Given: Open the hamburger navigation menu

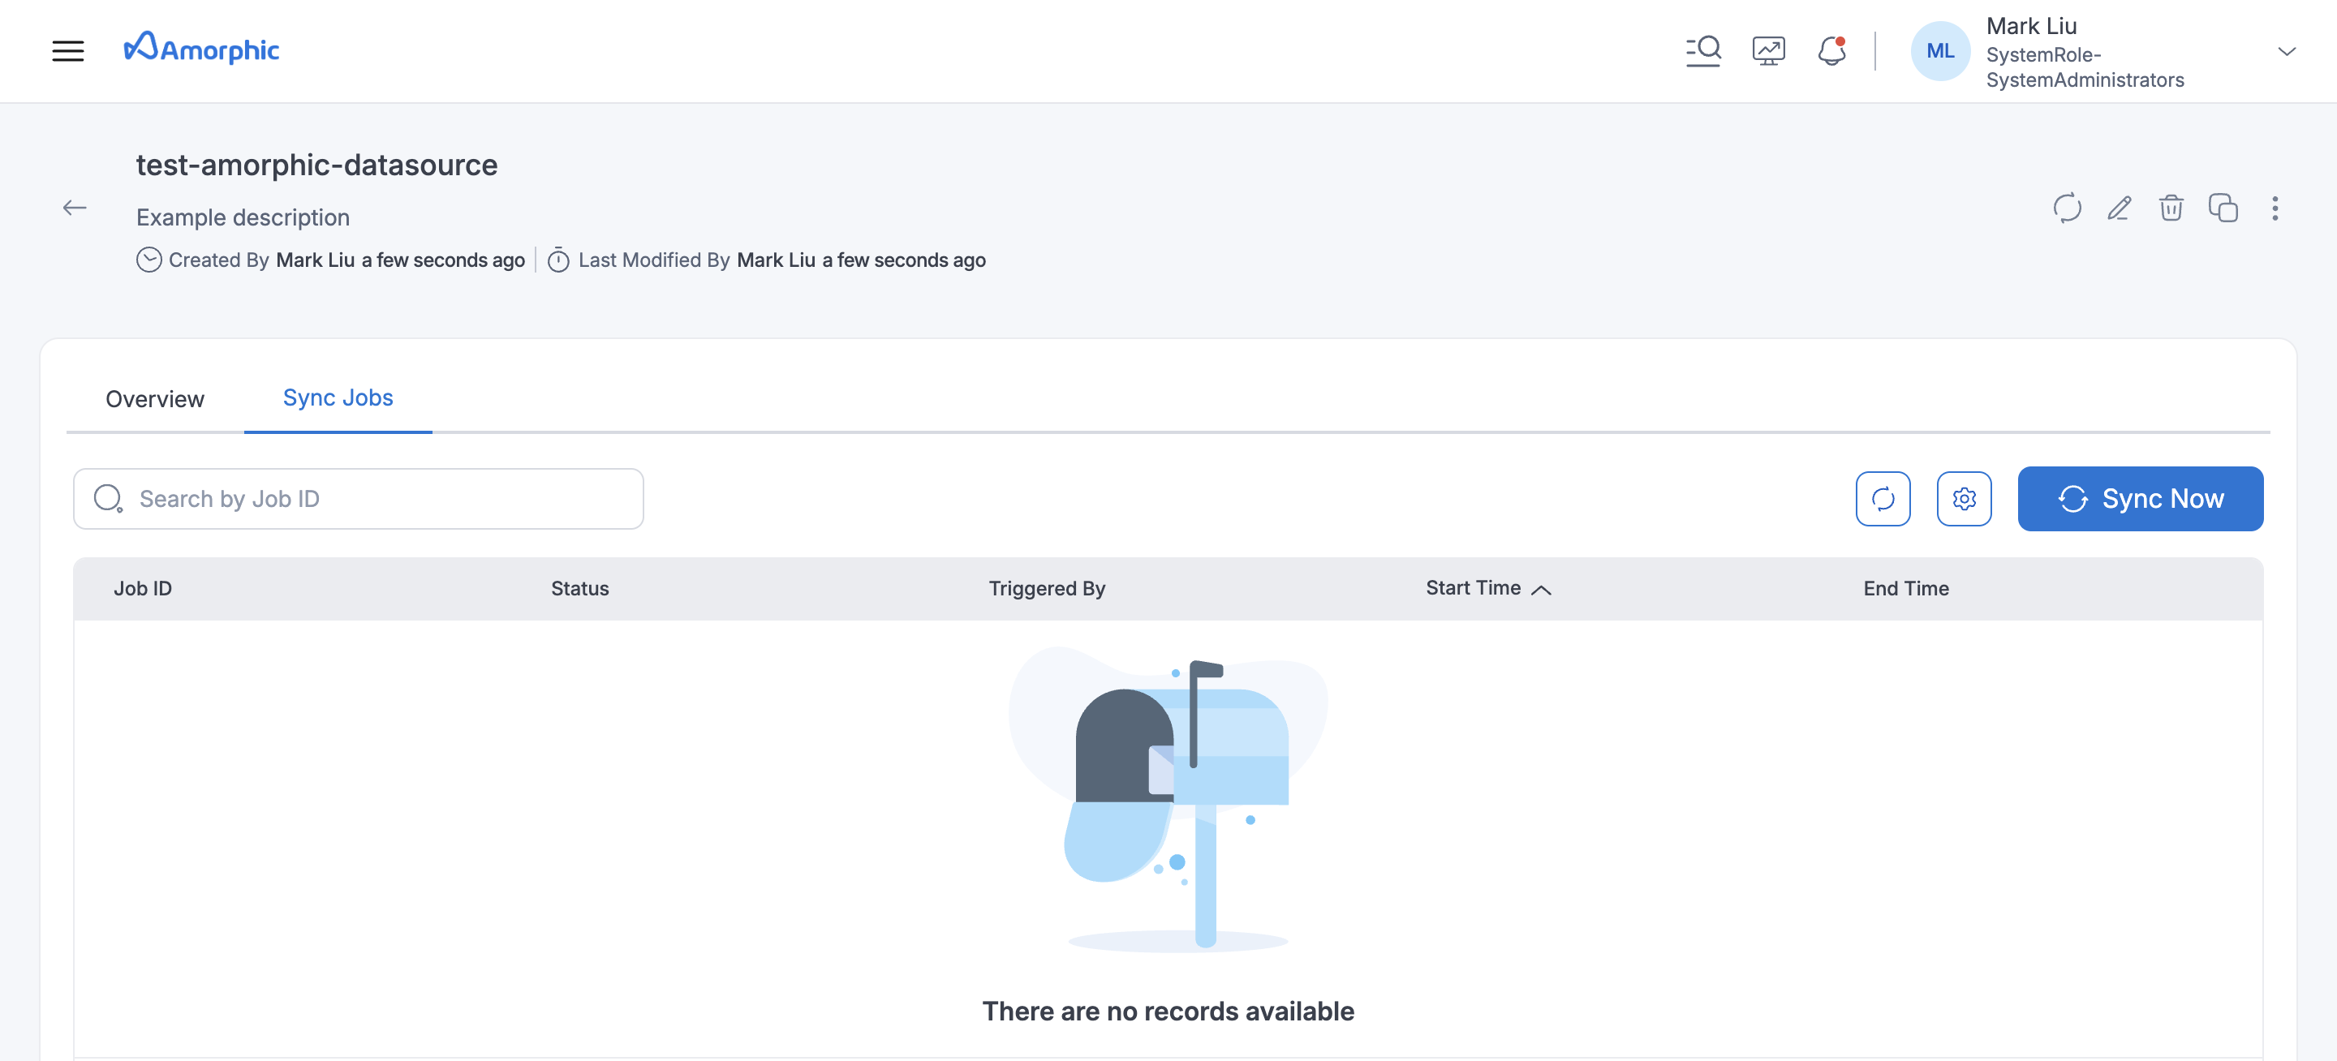Looking at the screenshot, I should (68, 51).
